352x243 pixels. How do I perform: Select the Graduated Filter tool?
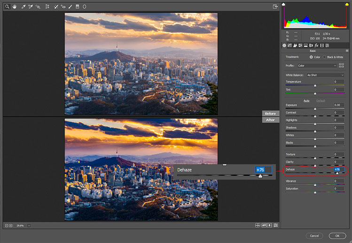(77, 7)
